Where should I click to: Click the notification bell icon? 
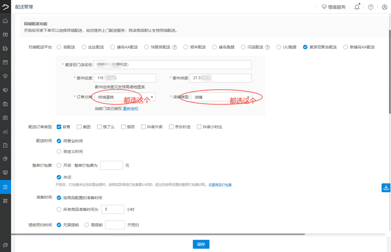[x=357, y=7]
